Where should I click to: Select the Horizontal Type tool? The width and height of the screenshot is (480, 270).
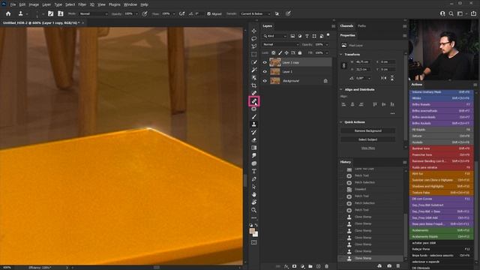click(x=253, y=171)
